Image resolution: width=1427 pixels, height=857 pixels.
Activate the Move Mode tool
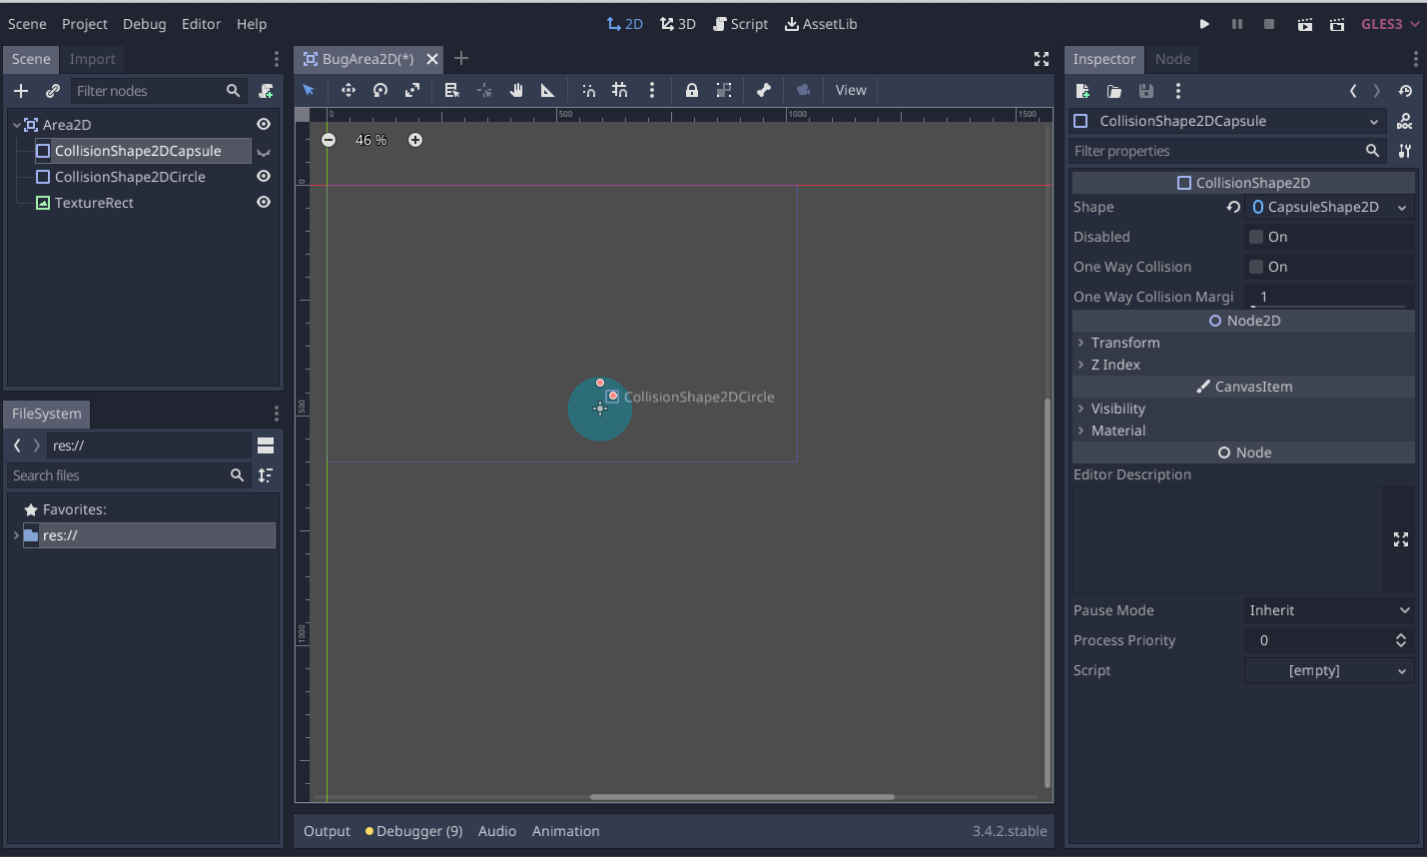point(348,90)
